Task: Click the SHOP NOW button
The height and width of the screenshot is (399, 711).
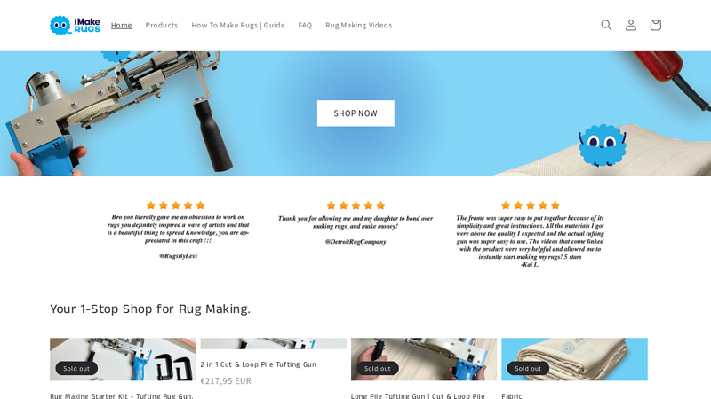Action: click(355, 113)
